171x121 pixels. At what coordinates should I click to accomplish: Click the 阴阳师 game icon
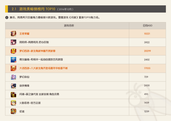[x=13, y=42]
